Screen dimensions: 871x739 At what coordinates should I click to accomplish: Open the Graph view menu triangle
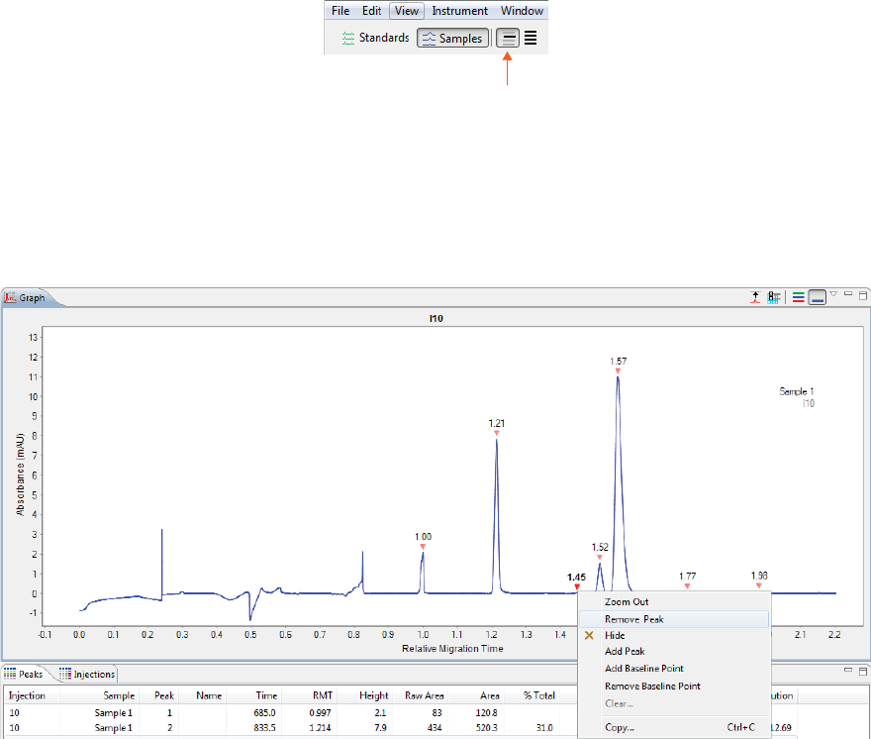point(833,293)
